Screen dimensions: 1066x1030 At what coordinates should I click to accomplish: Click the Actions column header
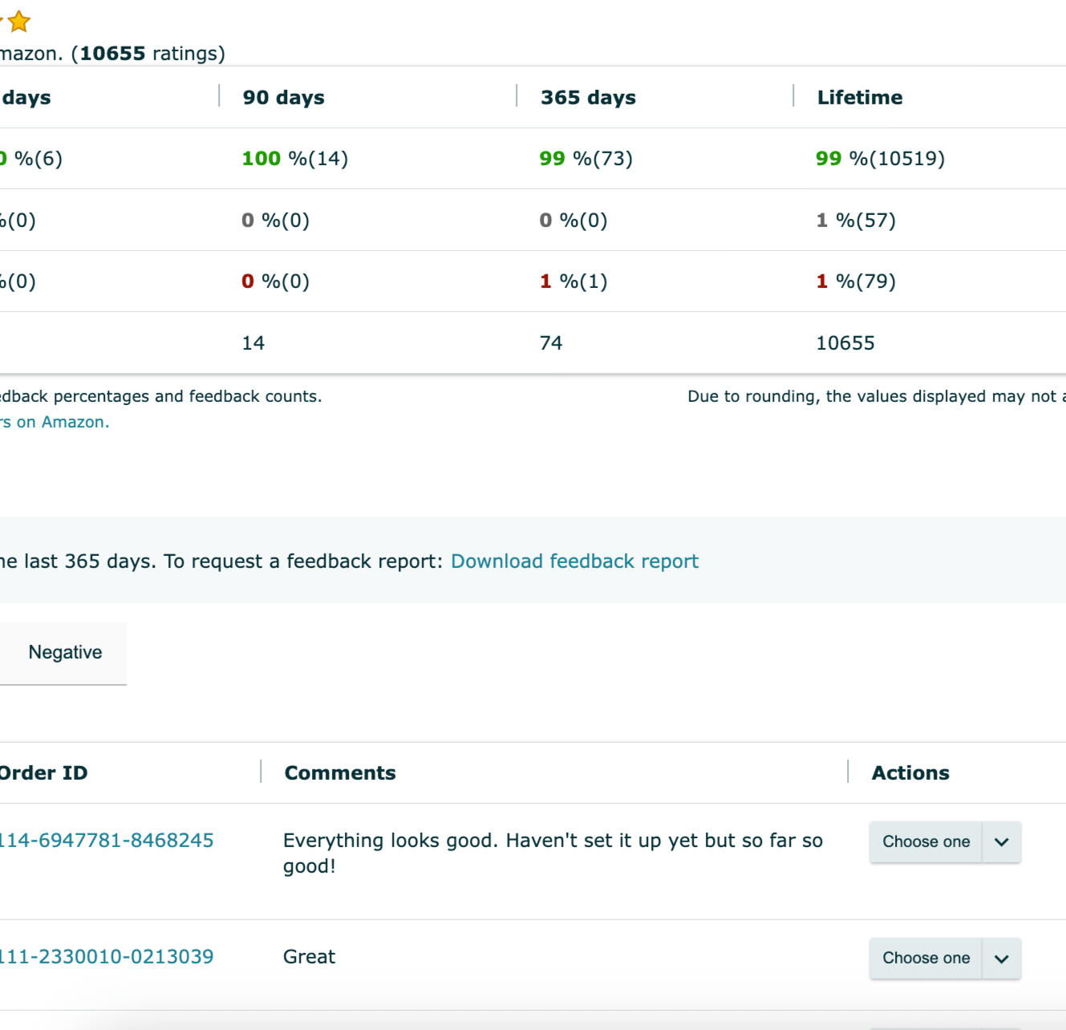(x=910, y=773)
